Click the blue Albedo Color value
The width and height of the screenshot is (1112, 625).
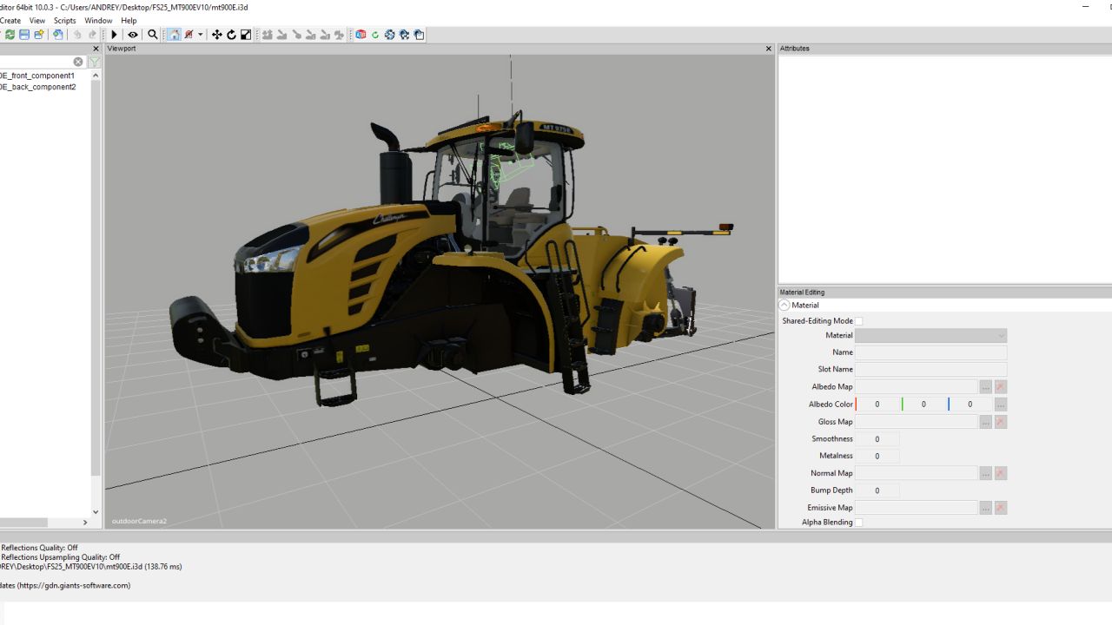pos(970,404)
